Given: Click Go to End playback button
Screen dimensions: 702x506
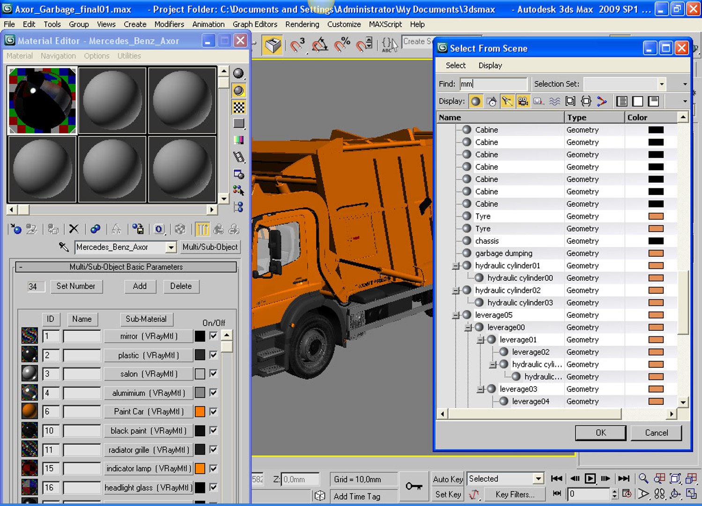Looking at the screenshot, I should (624, 479).
